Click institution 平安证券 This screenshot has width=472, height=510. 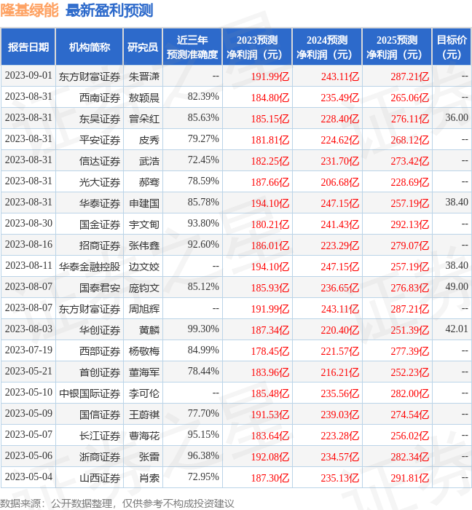pos(100,140)
